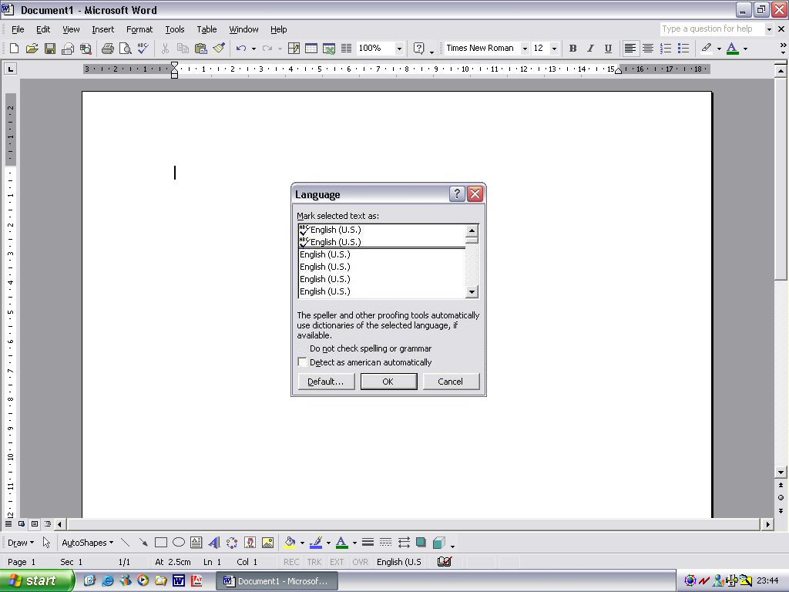Viewport: 789px width, 592px height.
Task: Open the Times New Roman font dropdown
Action: coord(525,49)
